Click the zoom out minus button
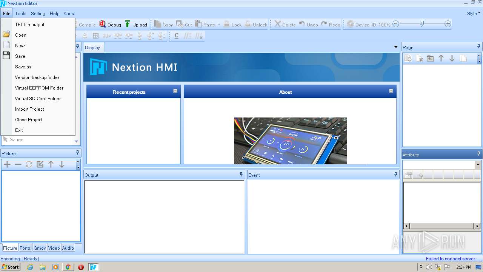This screenshot has height=272, width=483. click(x=396, y=24)
